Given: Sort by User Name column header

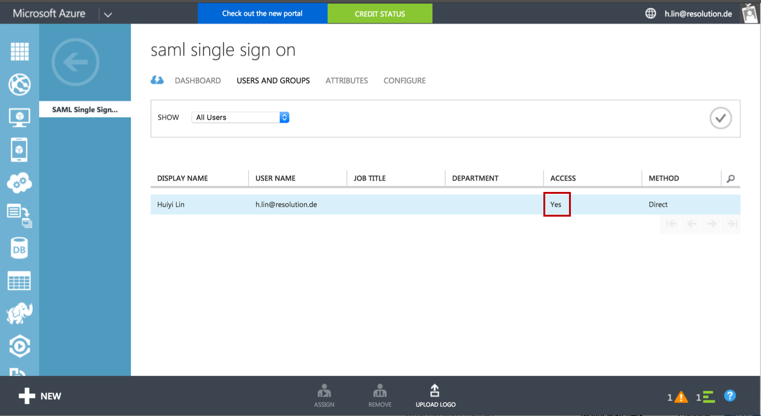Looking at the screenshot, I should [x=275, y=178].
